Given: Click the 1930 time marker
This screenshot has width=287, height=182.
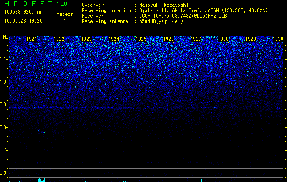Looking at the screenshot, I should pos(278,39).
